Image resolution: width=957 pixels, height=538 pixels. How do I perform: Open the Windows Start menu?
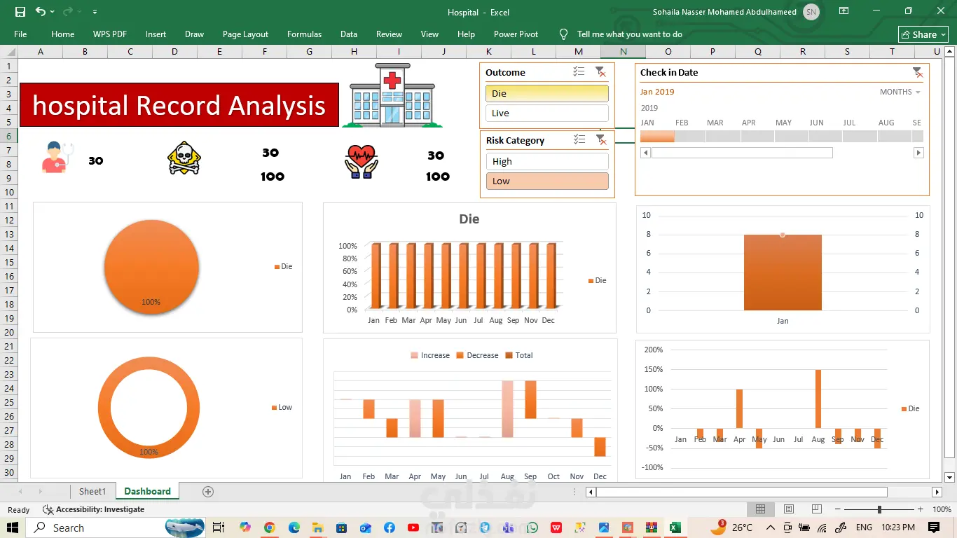[x=13, y=527]
